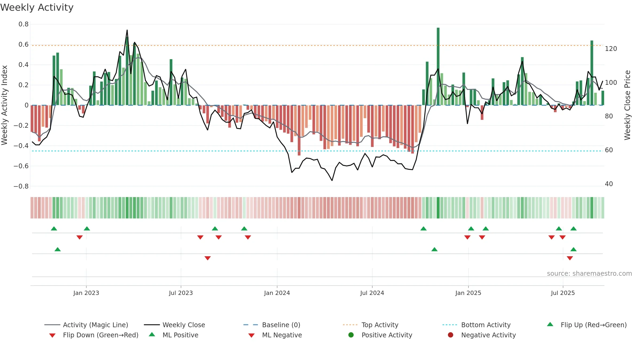Click the tall green bar reaching 0.64 in 2025
Viewport: 641px width, 360px height.
click(x=592, y=73)
